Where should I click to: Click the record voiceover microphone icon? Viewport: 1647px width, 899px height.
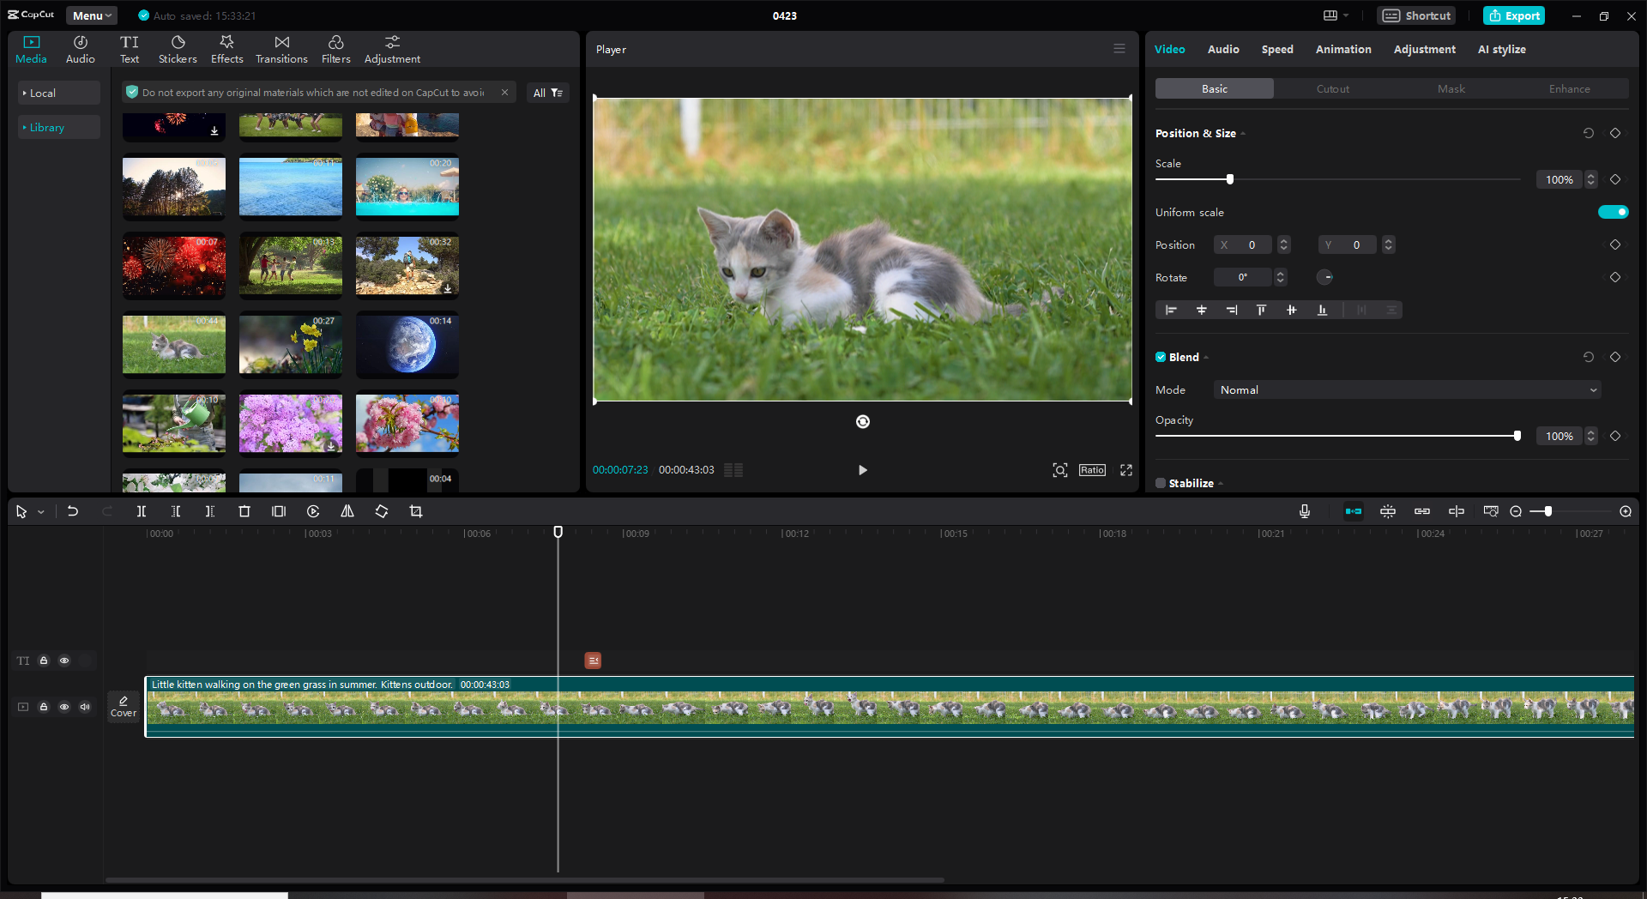pos(1303,510)
